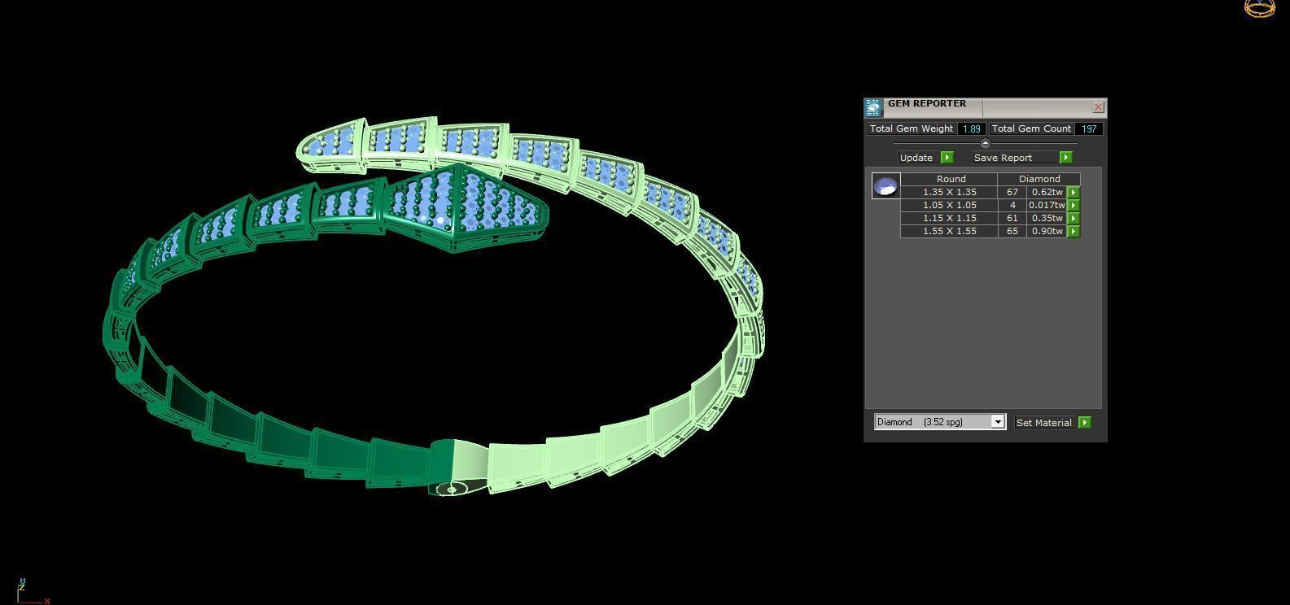
Task: Close the Gem Reporter panel
Action: click(1098, 107)
